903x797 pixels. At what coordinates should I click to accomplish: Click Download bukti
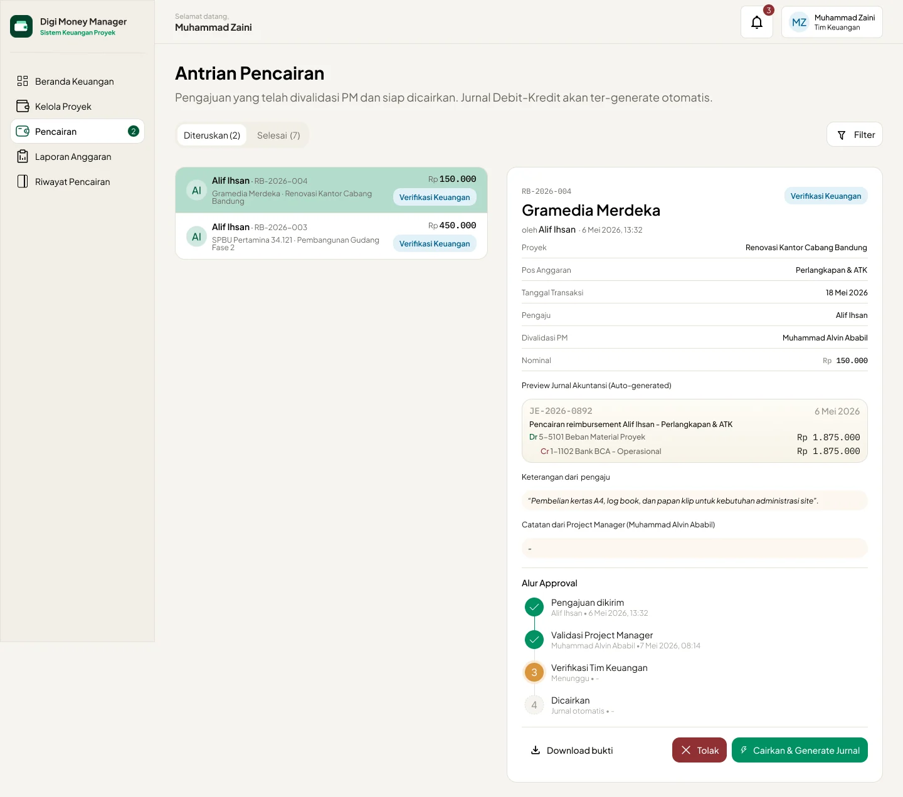572,750
